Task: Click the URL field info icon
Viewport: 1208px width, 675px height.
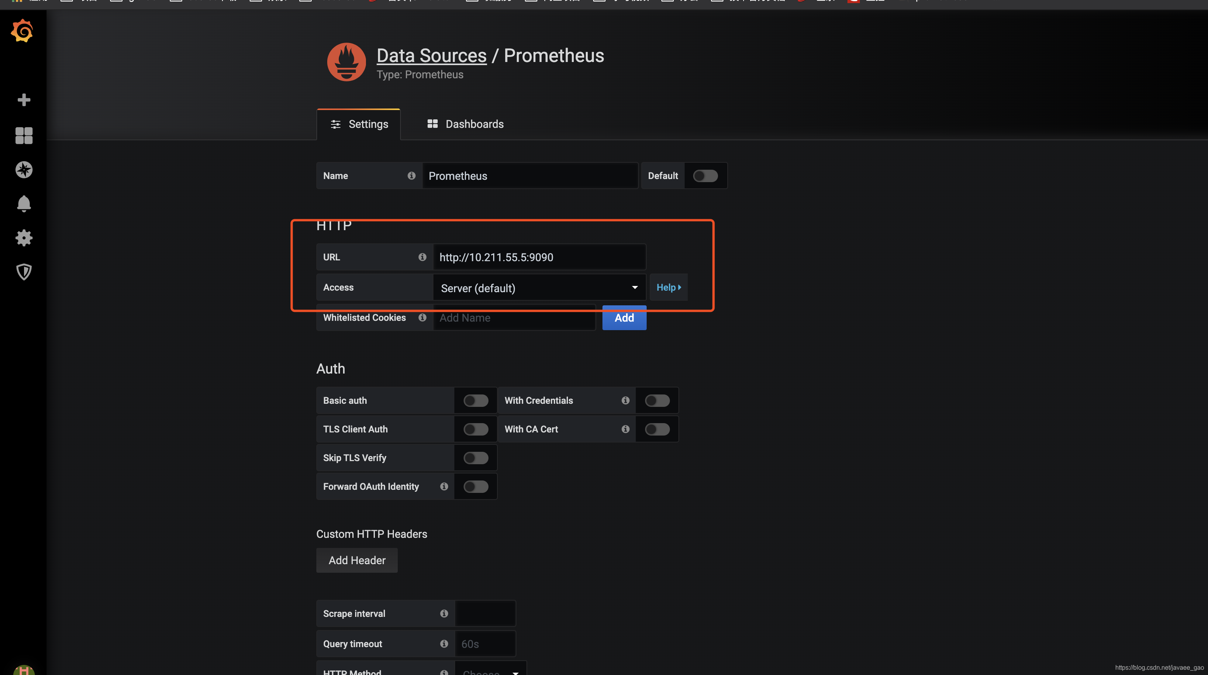Action: (x=422, y=257)
